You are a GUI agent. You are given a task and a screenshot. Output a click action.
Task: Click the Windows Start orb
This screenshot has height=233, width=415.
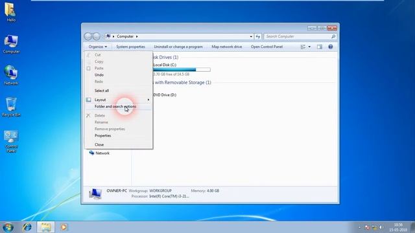[8, 227]
